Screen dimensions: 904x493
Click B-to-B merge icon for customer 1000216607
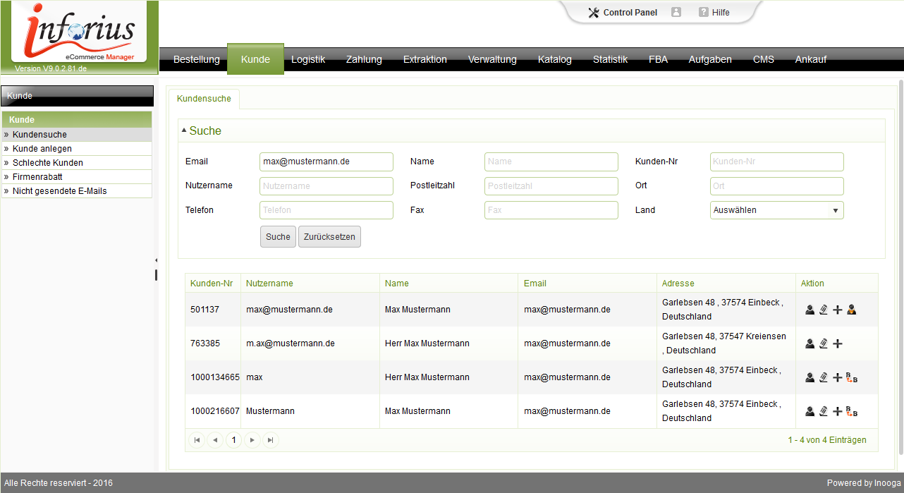coord(852,411)
